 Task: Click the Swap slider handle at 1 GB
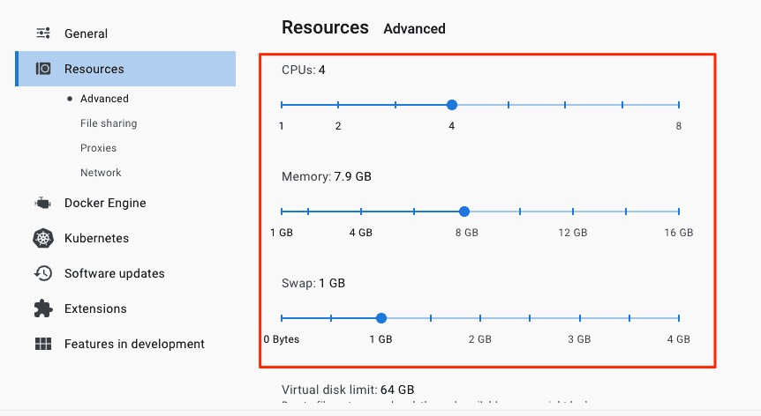click(380, 318)
